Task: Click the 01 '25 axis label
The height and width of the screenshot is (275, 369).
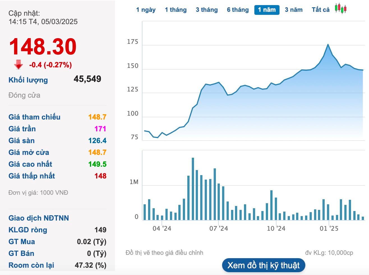Action: [329, 229]
